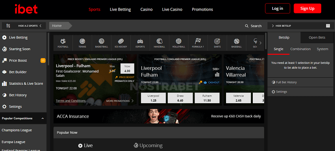Click the left sidebar scrollbar
This screenshot has height=151, width=335.
pos(48,49)
